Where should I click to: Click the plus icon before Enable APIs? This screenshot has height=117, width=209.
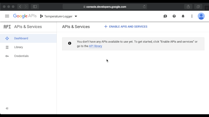pyautogui.click(x=106, y=27)
